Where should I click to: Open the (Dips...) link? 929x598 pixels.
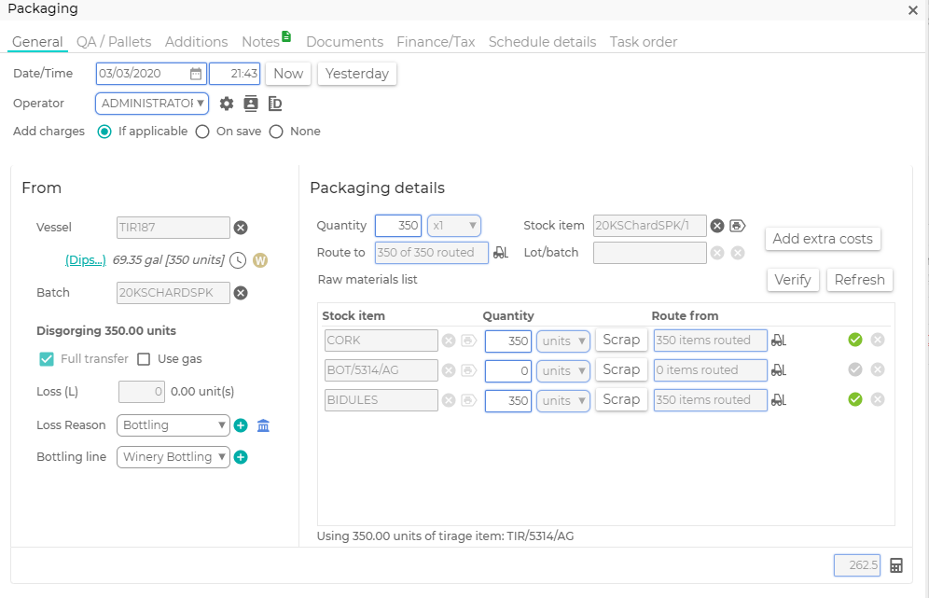[85, 260]
